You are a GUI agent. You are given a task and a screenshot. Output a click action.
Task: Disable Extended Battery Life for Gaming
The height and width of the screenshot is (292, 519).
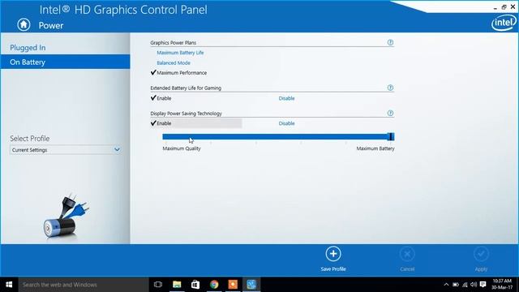[286, 98]
